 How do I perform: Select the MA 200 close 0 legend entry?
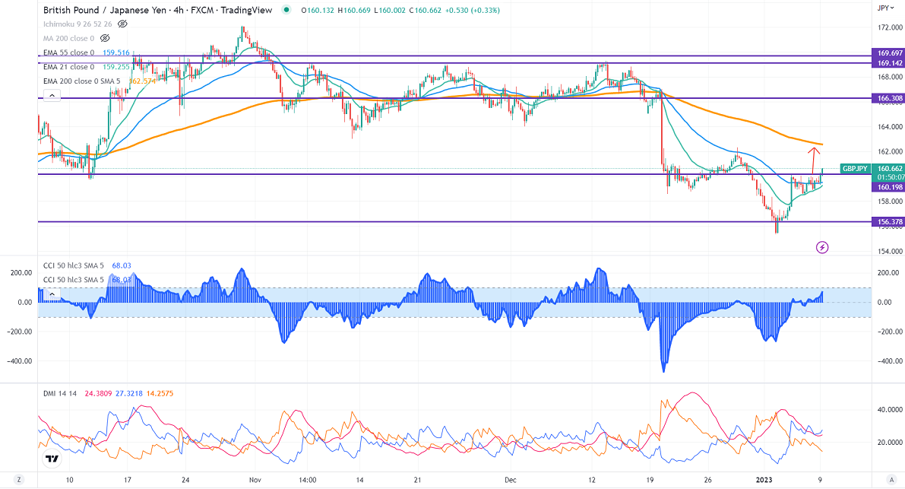click(x=68, y=38)
